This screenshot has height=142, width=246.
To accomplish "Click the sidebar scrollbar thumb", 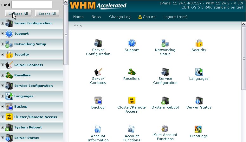I will 66,35.
